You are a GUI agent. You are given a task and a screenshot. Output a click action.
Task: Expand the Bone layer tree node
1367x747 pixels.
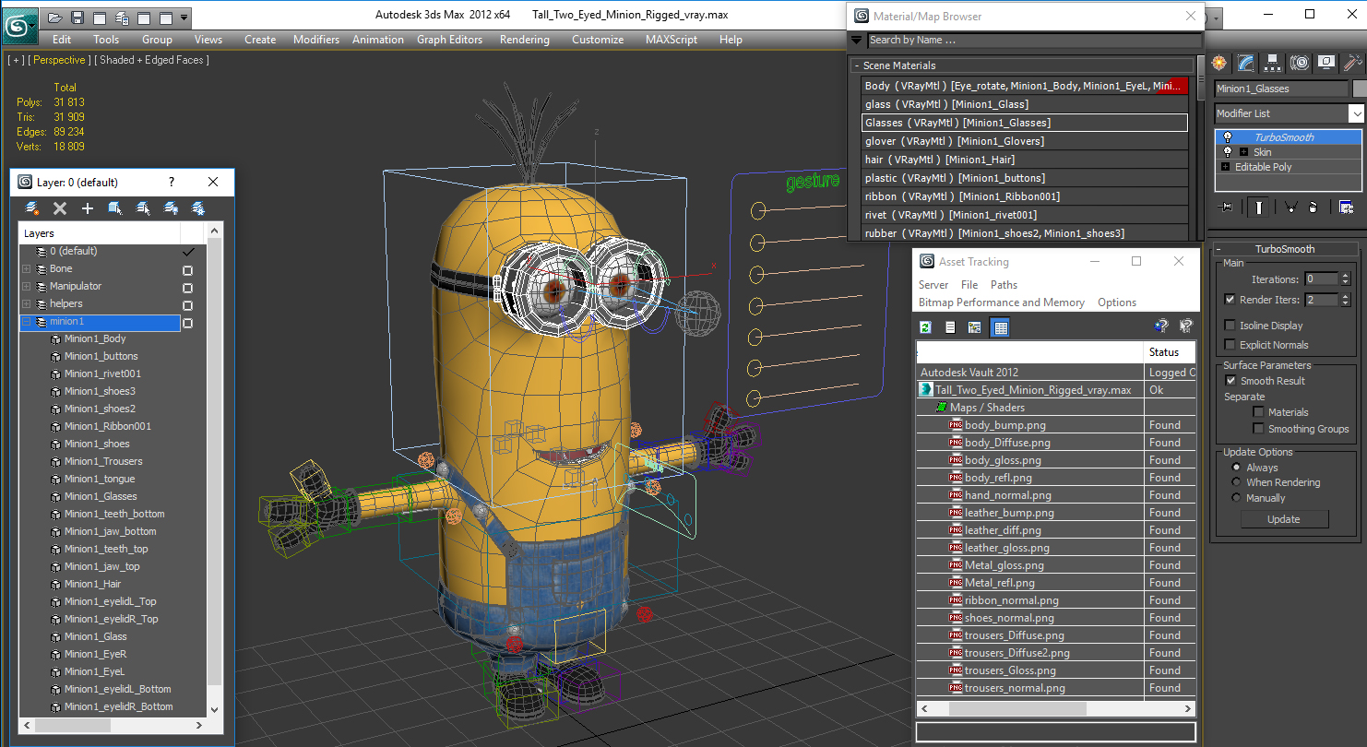(x=26, y=269)
